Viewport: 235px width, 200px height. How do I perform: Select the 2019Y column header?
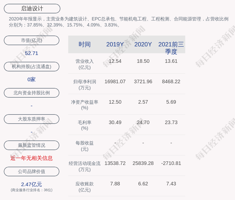tap(115, 44)
